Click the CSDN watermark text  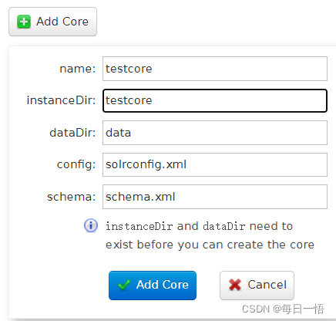(283, 309)
